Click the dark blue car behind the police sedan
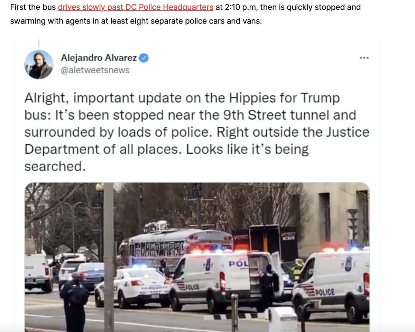415x332 pixels. tap(91, 276)
